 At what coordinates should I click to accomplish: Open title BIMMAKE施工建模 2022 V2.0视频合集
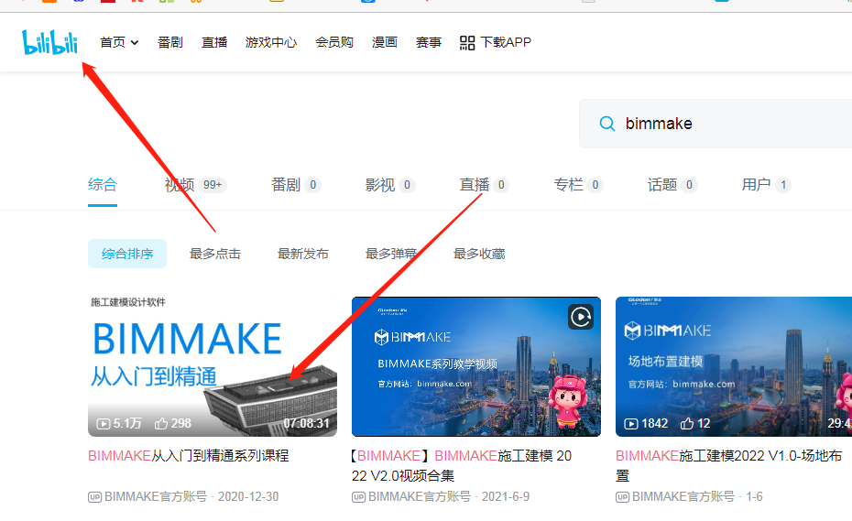462,465
